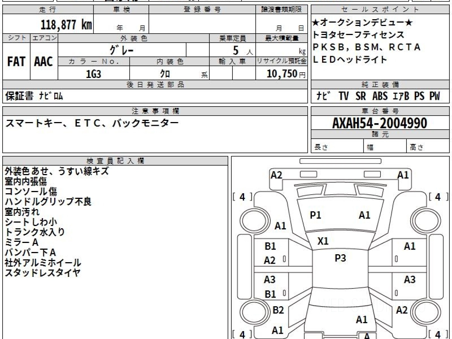Click the 外装色 header
452x339 pixels.
(x=134, y=38)
